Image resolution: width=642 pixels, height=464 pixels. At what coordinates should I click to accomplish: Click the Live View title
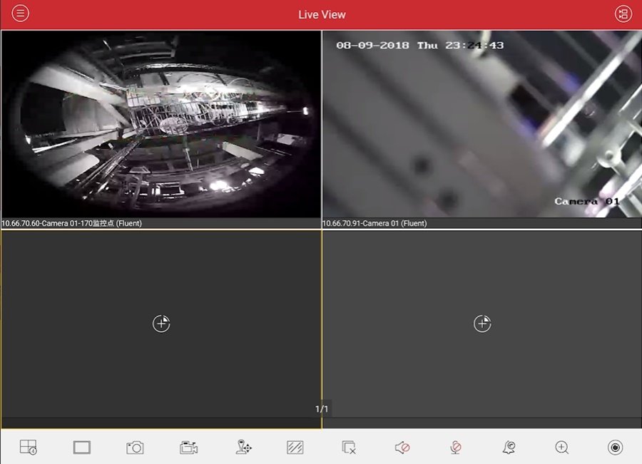[322, 15]
